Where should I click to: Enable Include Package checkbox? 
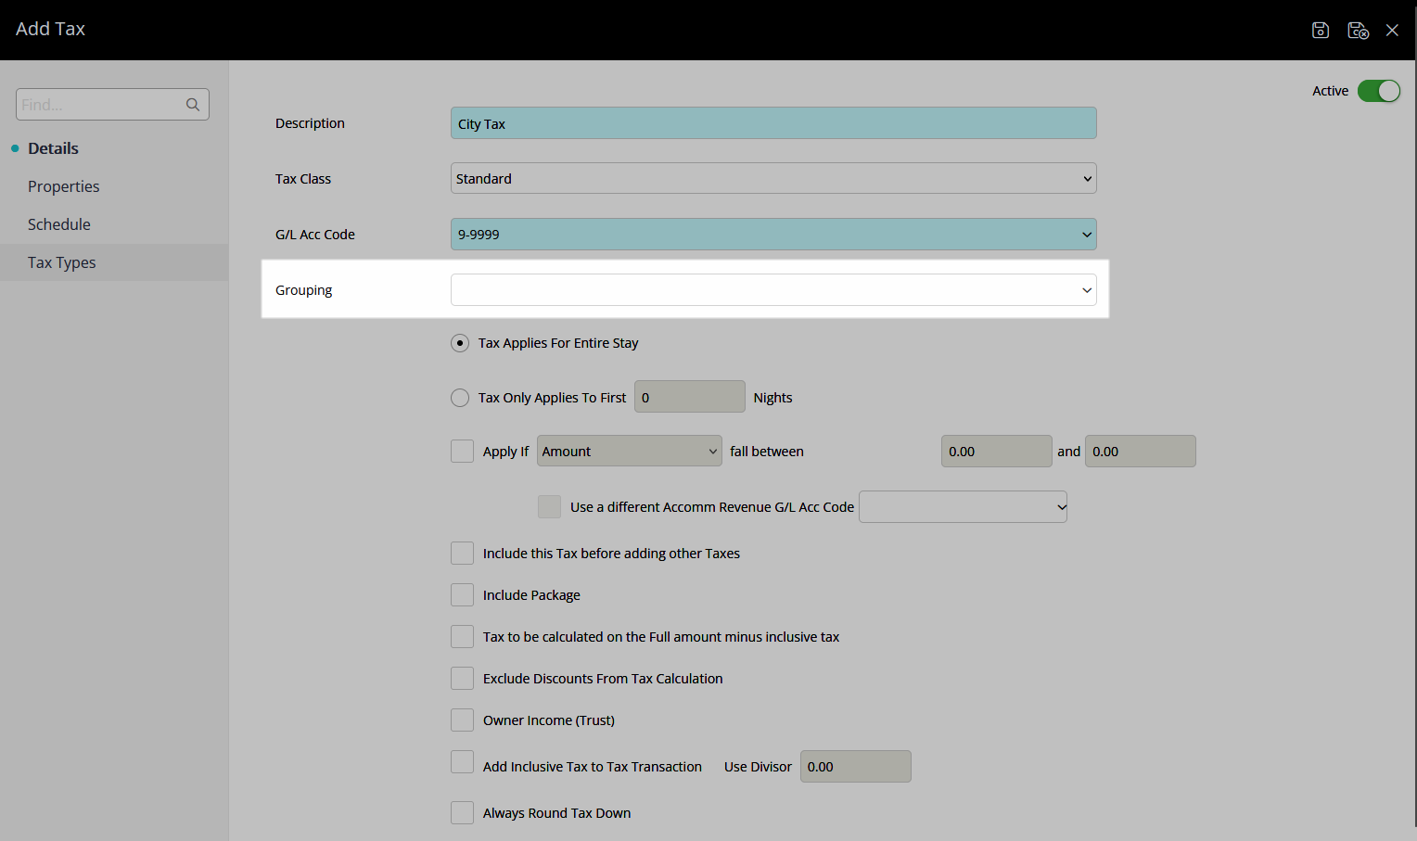462,594
